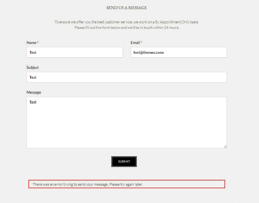
Task: Select the Test text in the Subject field
Action: [33, 77]
